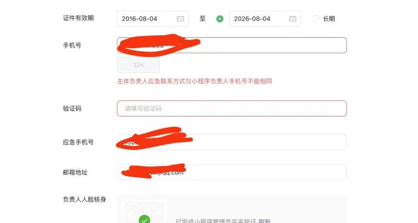Click the 2016-08-04 start date field

pos(153,19)
